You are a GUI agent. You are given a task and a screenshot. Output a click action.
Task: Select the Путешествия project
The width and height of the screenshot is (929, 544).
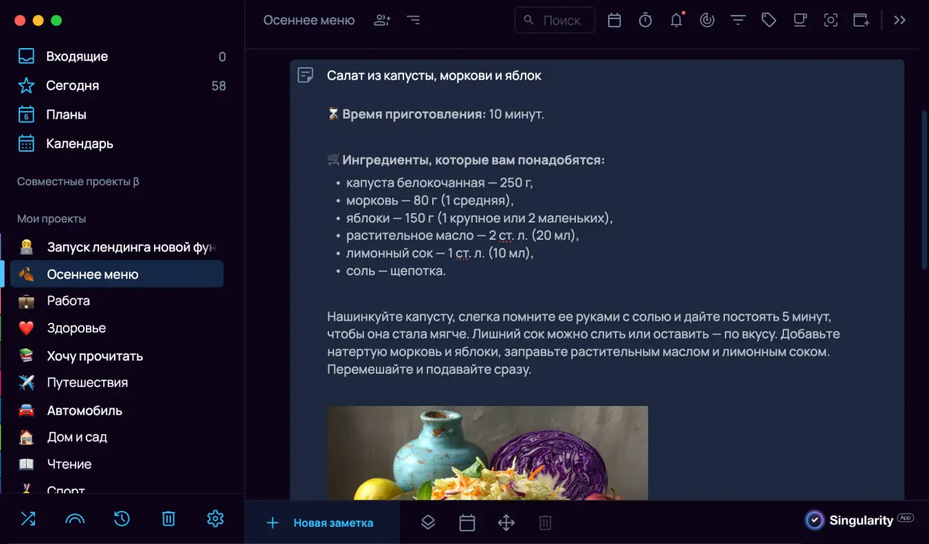(x=87, y=383)
